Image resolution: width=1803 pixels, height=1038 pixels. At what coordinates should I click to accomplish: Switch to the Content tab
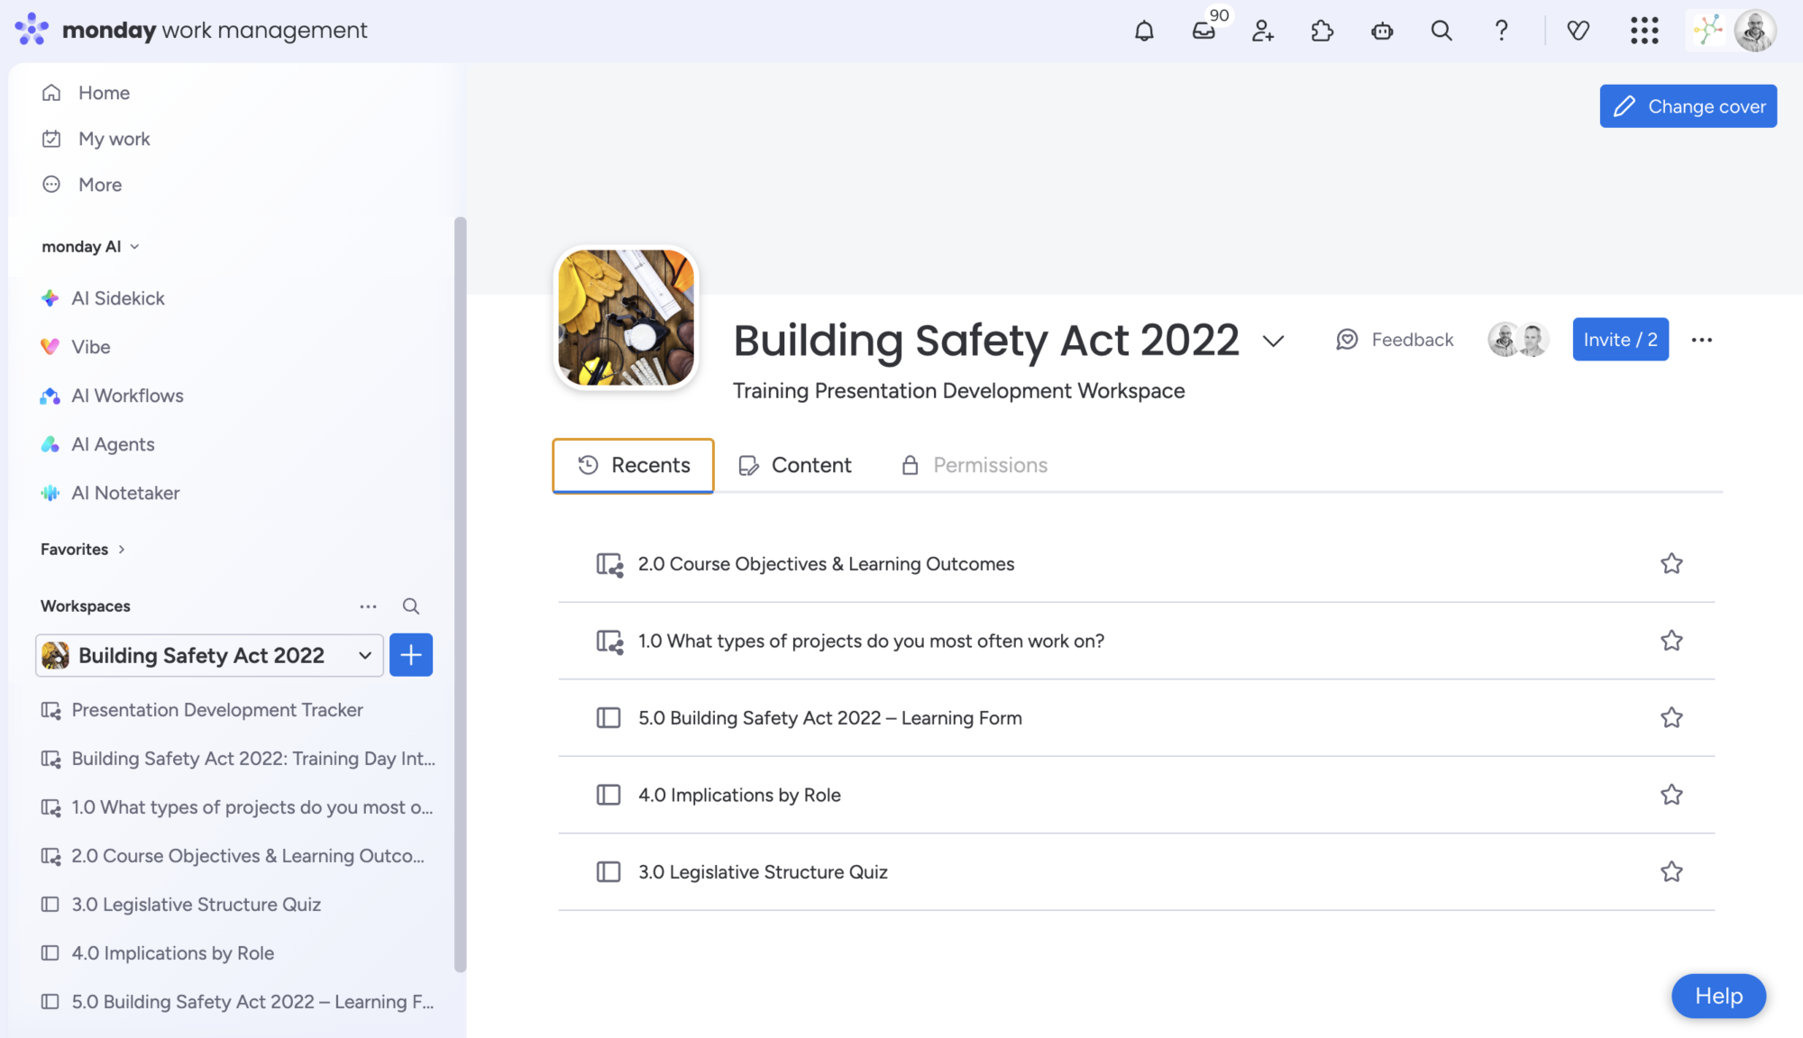point(795,465)
